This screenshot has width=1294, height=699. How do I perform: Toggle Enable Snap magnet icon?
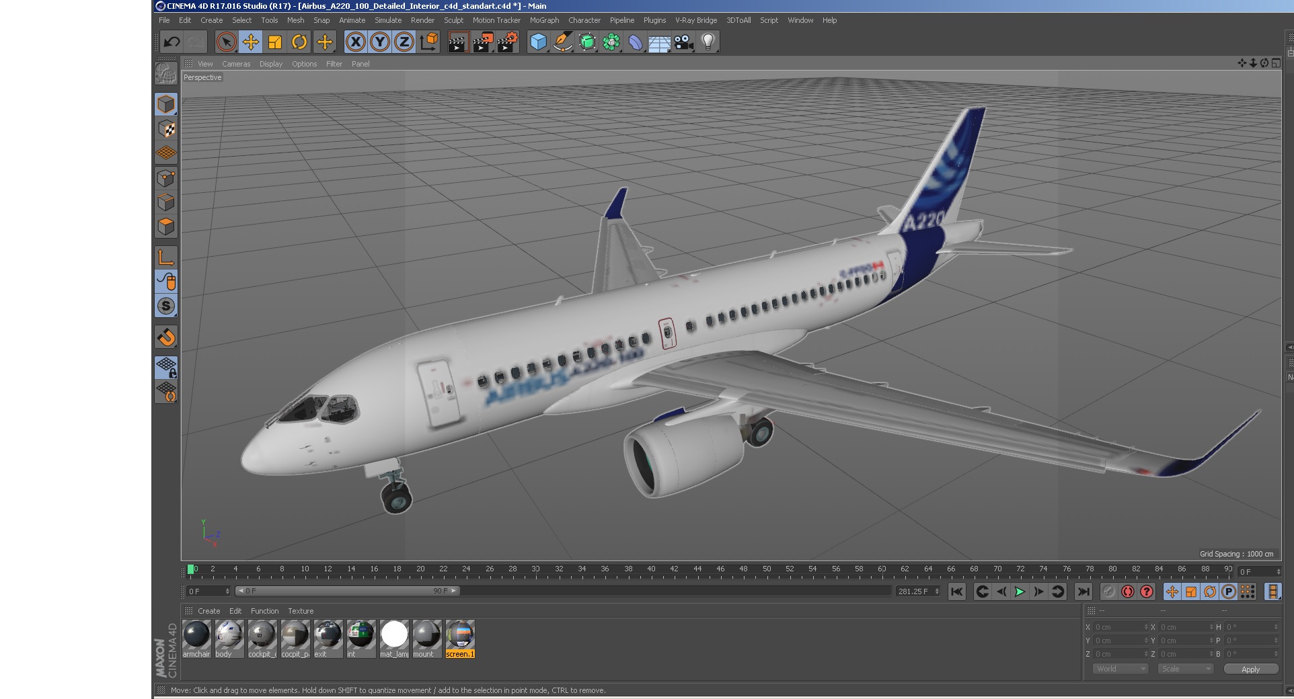166,337
